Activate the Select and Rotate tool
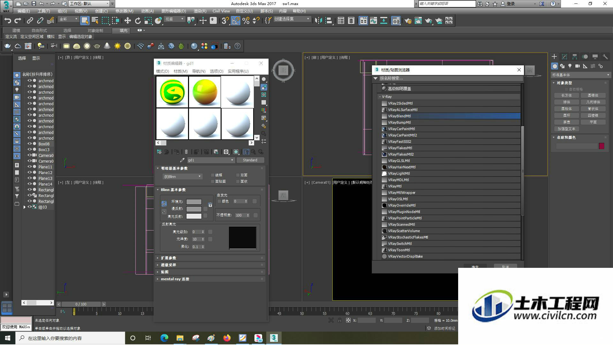Image resolution: width=613 pixels, height=345 pixels. [138, 21]
